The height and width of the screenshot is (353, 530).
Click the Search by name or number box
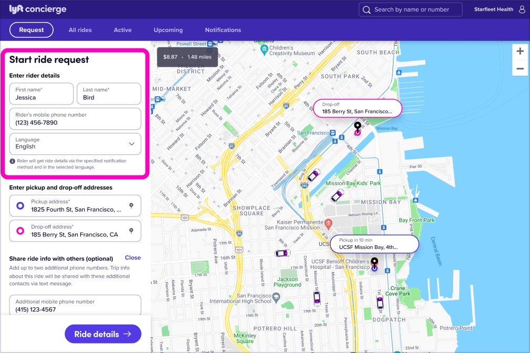click(x=410, y=9)
